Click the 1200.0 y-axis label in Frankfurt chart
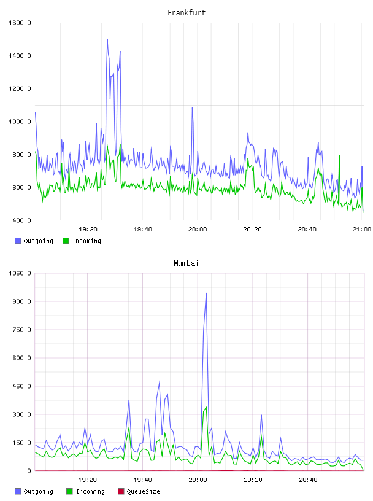 click(x=20, y=88)
